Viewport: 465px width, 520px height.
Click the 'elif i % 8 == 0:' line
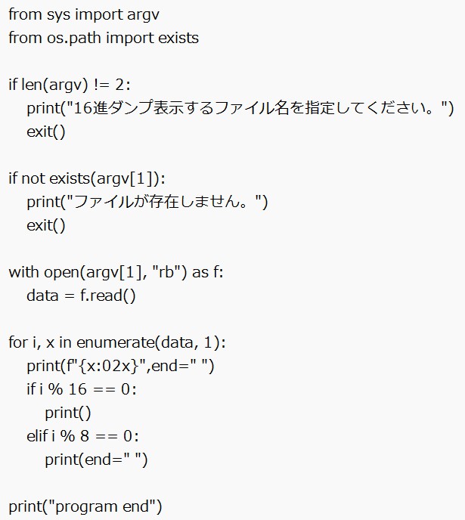click(x=83, y=436)
